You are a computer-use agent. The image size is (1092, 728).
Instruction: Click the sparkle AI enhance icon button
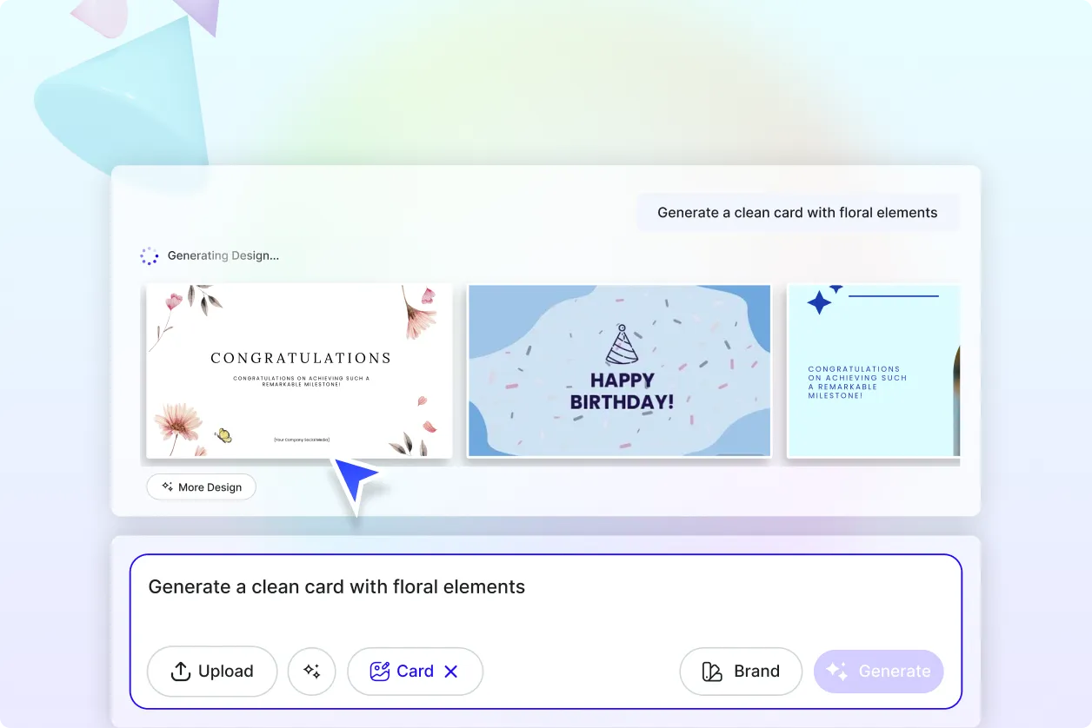click(311, 672)
